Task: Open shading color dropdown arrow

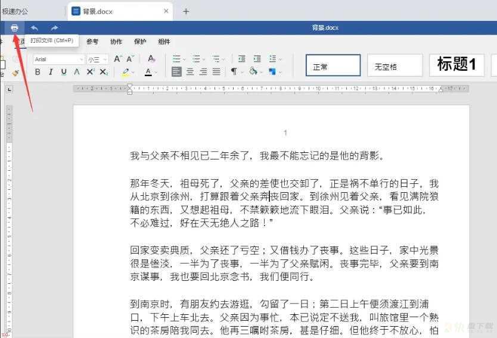Action: click(x=261, y=73)
